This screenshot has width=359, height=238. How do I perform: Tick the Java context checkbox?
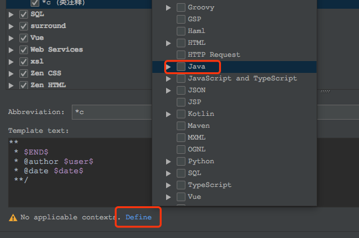[x=181, y=67]
